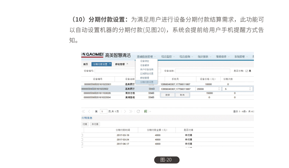Click the 取消 button
The width and height of the screenshot is (289, 168).
point(182,95)
